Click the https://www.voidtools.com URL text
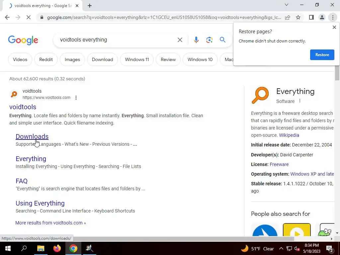 (x=46, y=98)
